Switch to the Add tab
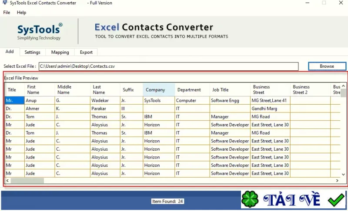The image size is (348, 211). coord(10,52)
